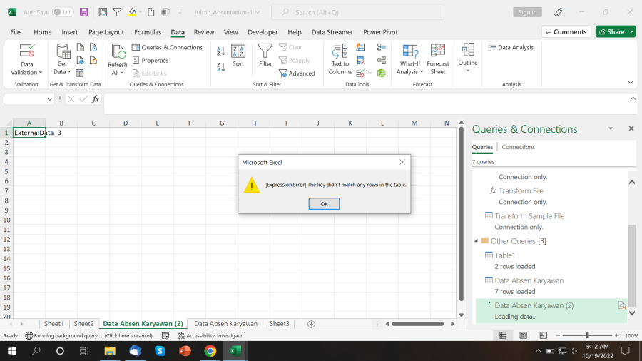Open Queries & Connections pane options dropdown

pyautogui.click(x=611, y=128)
